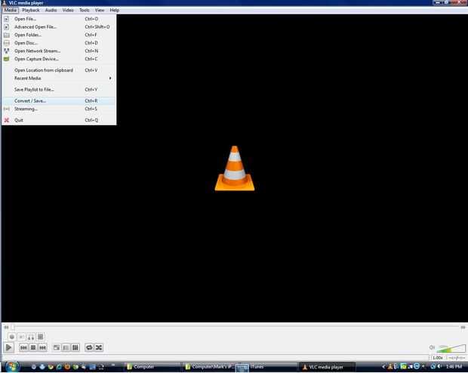
Task: Open the Video menu
Action: pyautogui.click(x=68, y=10)
